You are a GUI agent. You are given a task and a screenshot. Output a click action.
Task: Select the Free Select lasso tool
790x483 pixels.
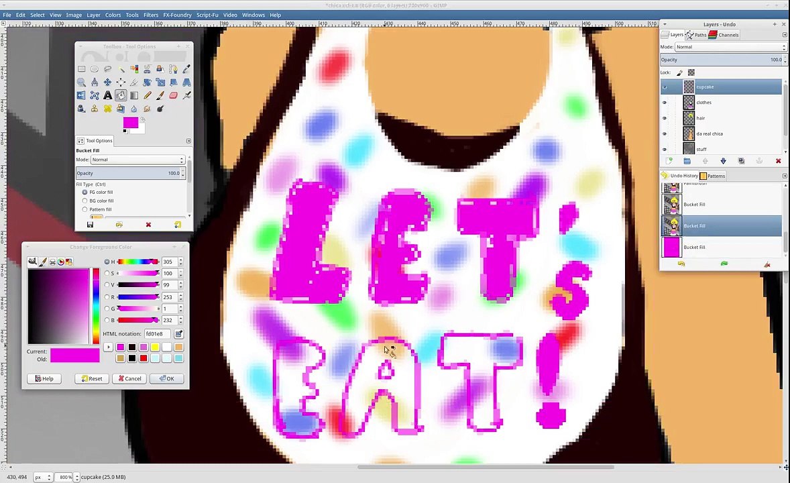pyautogui.click(x=107, y=69)
